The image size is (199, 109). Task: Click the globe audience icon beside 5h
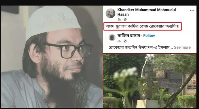[x=125, y=19]
